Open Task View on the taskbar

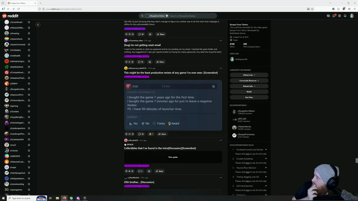50,198
